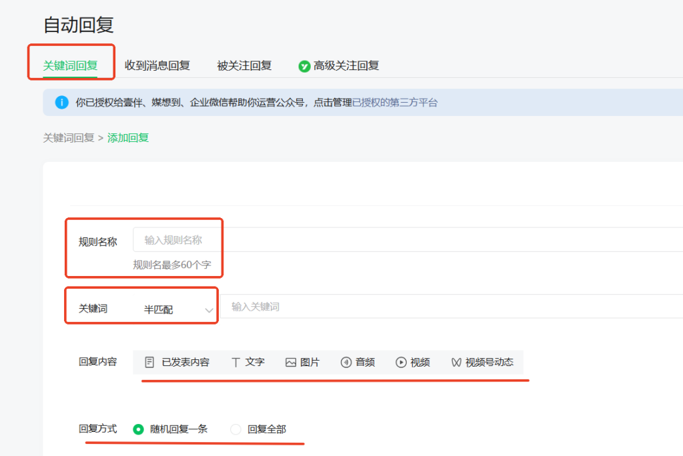Click the 添加回复 breadcrumb
Image resolution: width=683 pixels, height=456 pixels.
128,138
